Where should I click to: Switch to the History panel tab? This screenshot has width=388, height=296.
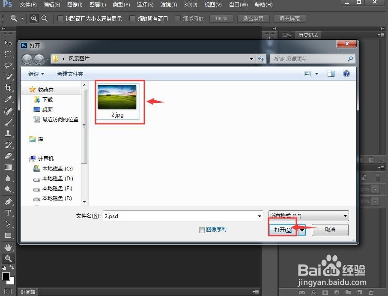[x=308, y=35]
